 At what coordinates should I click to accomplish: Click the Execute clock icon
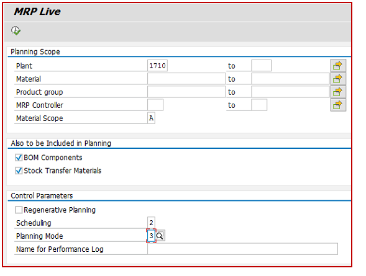point(16,31)
